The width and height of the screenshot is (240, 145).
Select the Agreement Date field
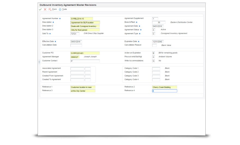(158, 26)
